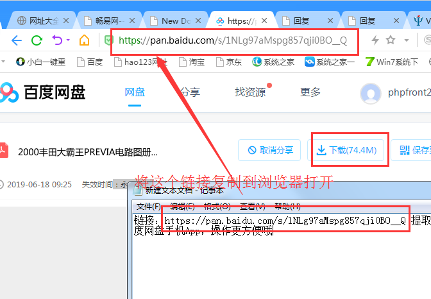
Task: Go to the browser home page icon
Action: point(85,40)
